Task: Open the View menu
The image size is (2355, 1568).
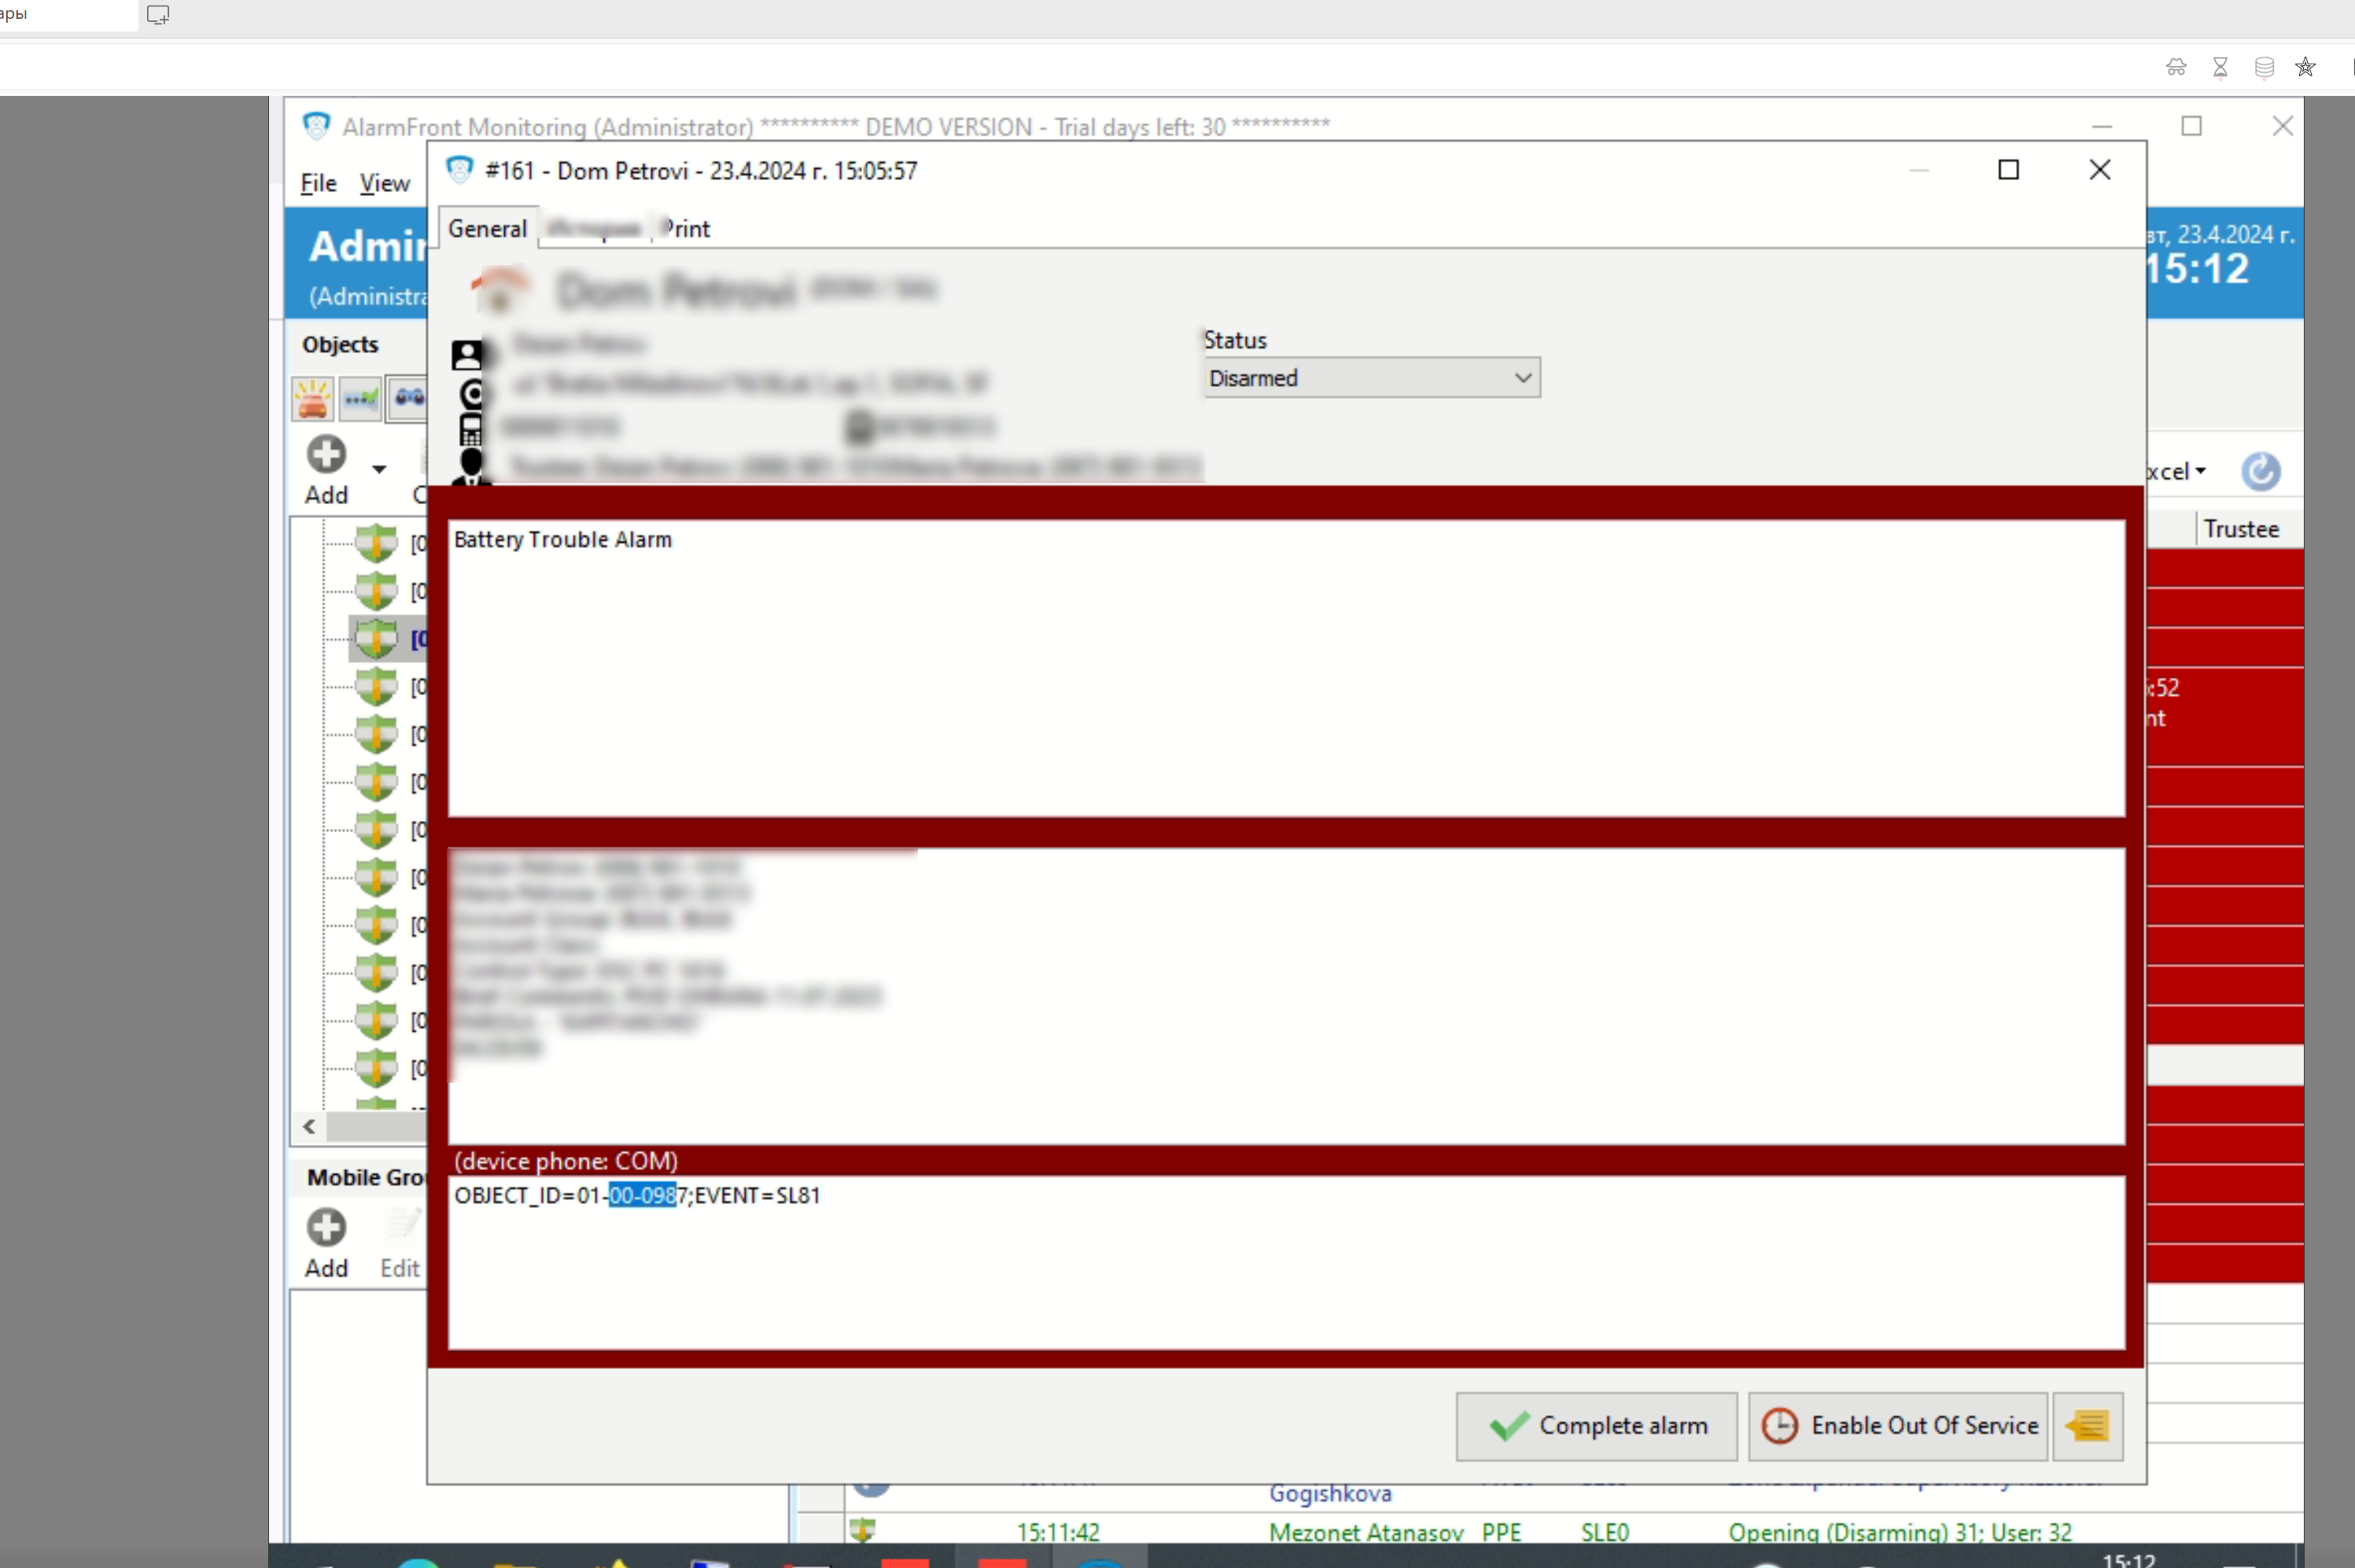Action: pyautogui.click(x=385, y=183)
